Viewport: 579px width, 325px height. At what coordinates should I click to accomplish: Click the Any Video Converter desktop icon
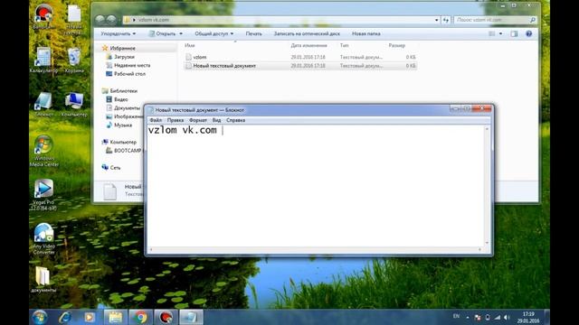click(44, 238)
